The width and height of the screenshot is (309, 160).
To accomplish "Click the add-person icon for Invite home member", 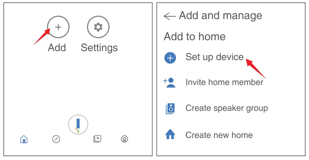I will [170, 82].
